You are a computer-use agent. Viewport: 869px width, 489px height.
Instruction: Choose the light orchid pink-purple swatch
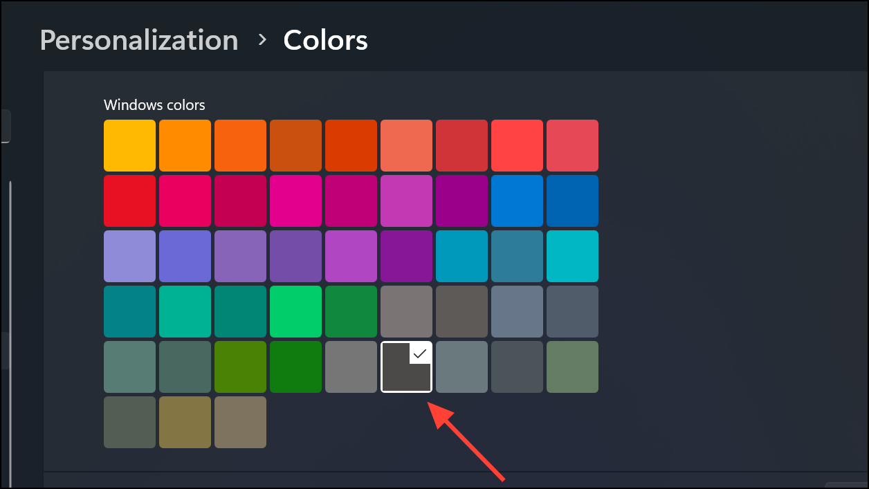click(406, 201)
